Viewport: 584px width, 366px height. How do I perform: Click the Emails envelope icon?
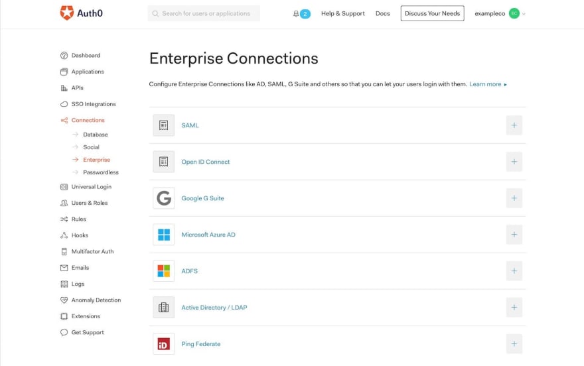64,268
